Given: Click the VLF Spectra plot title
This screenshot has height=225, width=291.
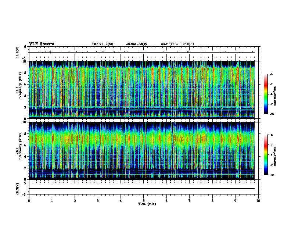Looking at the screenshot, I should pyautogui.click(x=42, y=44).
